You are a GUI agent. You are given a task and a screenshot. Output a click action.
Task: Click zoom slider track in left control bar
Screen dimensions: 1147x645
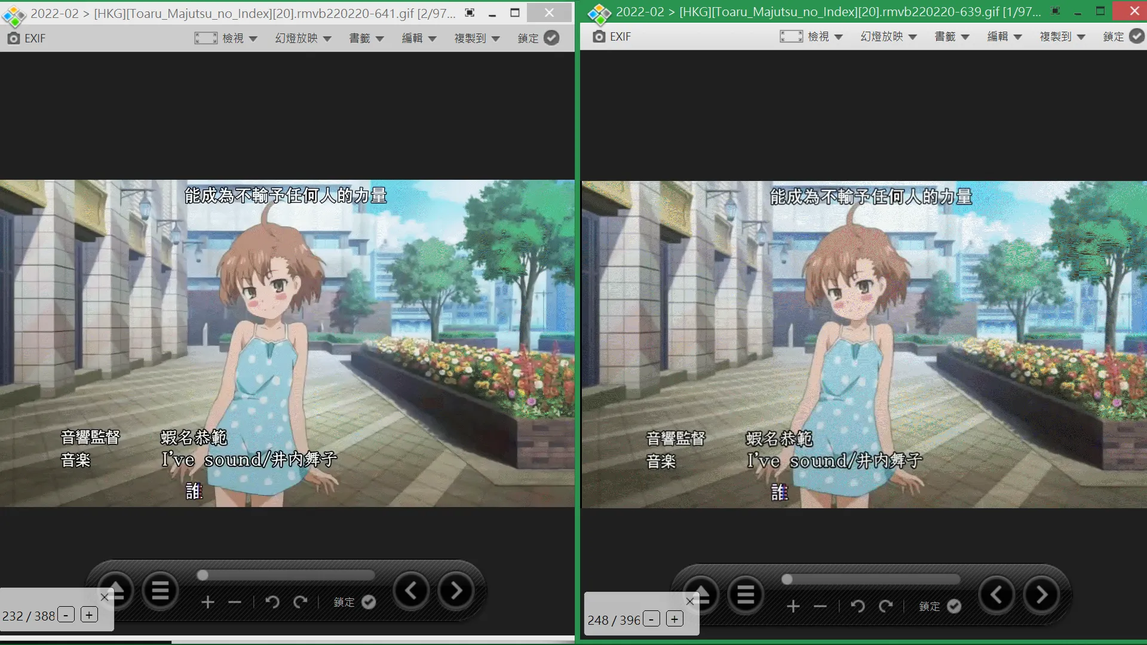coord(287,575)
